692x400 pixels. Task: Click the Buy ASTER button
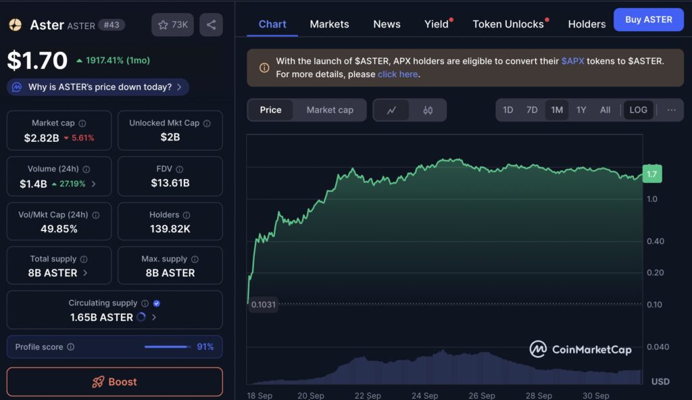coord(648,20)
